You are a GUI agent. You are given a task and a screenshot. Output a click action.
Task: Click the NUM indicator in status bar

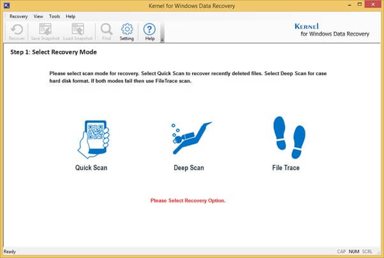coord(354,252)
